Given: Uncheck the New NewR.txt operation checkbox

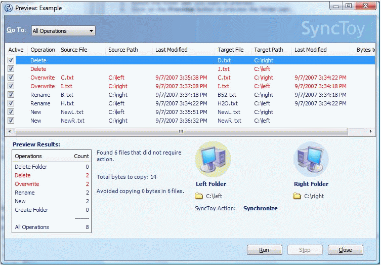Looking at the screenshot, I should tap(11, 121).
